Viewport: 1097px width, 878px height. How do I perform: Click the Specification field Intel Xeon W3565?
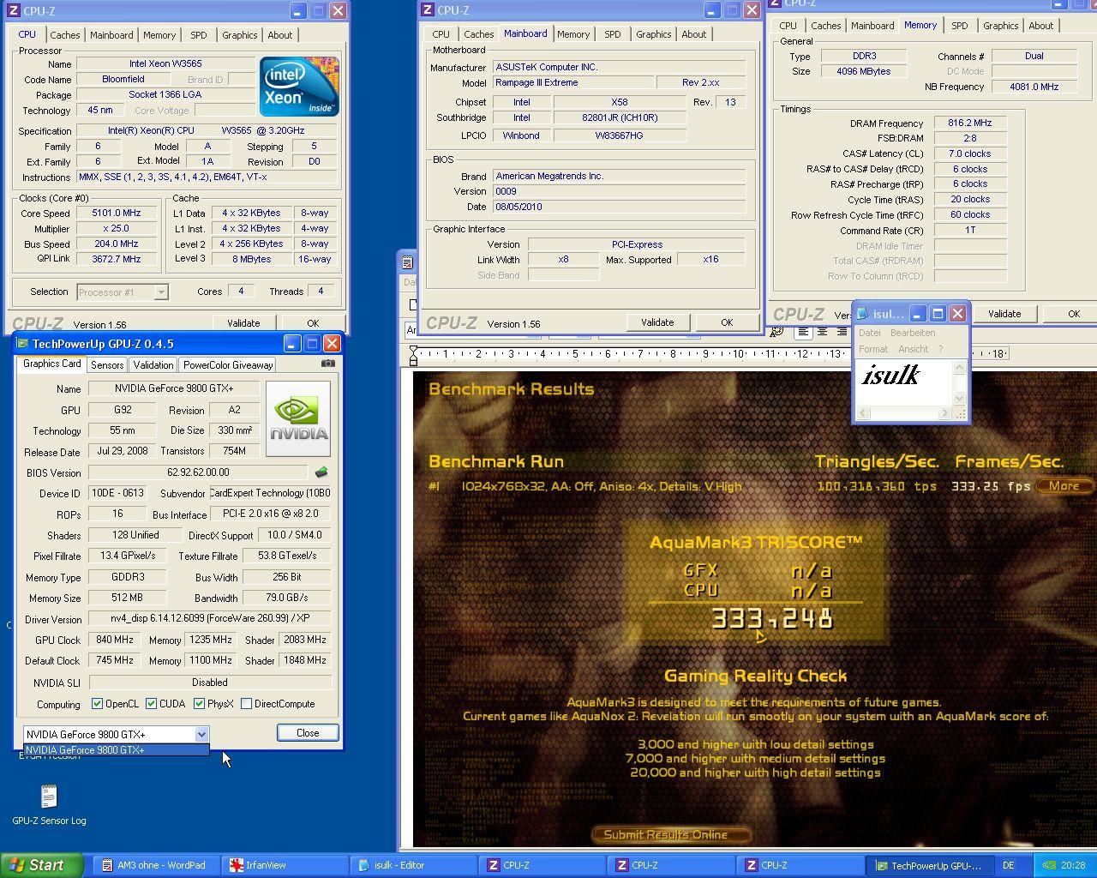206,131
